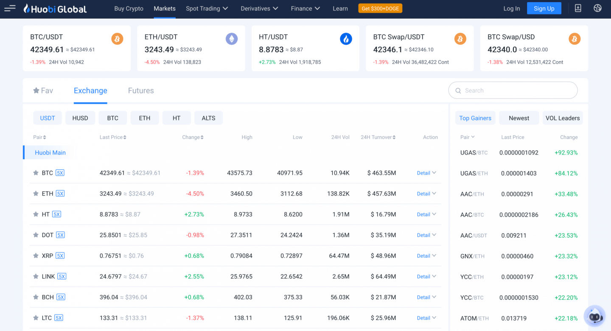
Task: Open the hamburger side menu icon
Action: click(x=10, y=8)
